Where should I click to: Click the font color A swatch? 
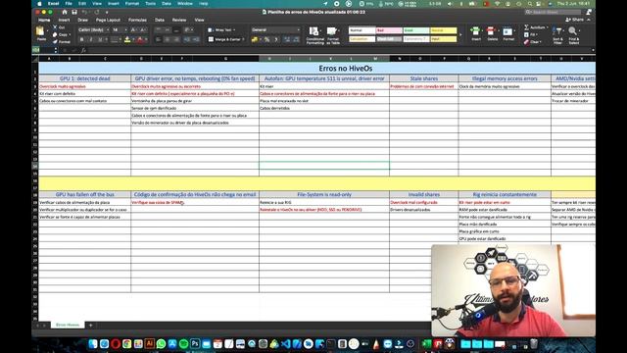point(140,39)
